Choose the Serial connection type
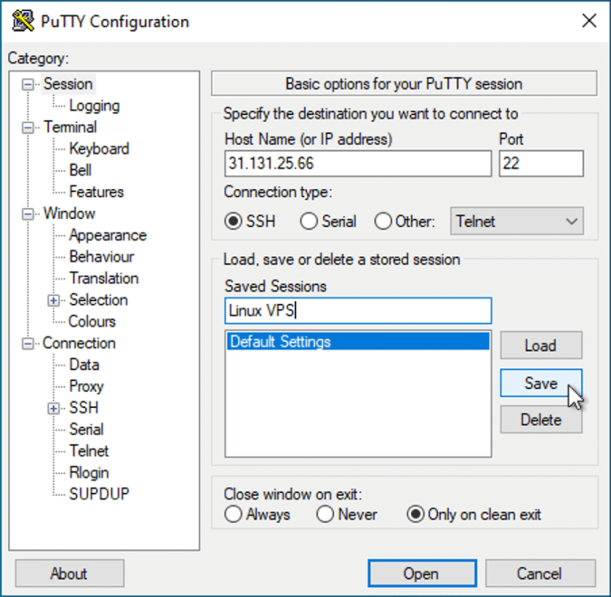Screen dimensions: 611x597 [x=310, y=221]
